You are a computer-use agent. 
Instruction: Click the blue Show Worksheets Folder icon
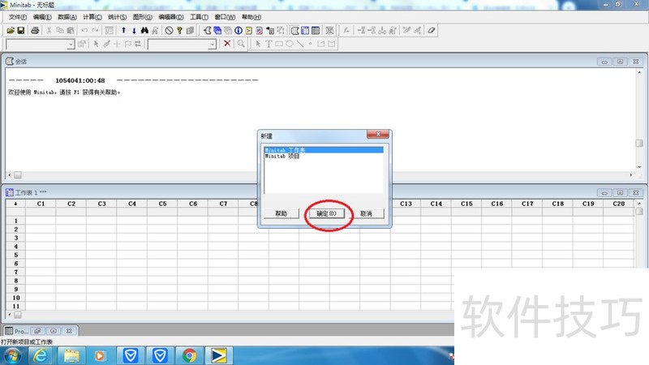pyautogui.click(x=217, y=30)
